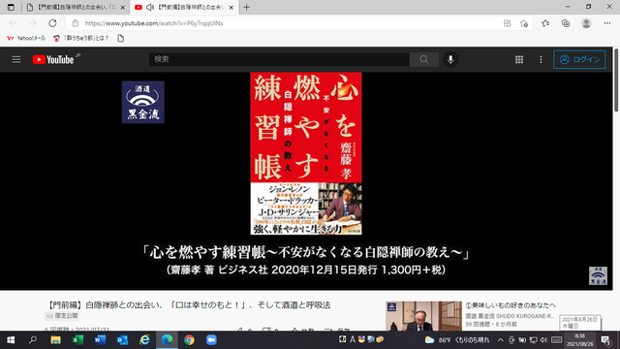Viewport: 620px width, 349px height.
Task: Close the active YouTube tab
Action: point(232,7)
